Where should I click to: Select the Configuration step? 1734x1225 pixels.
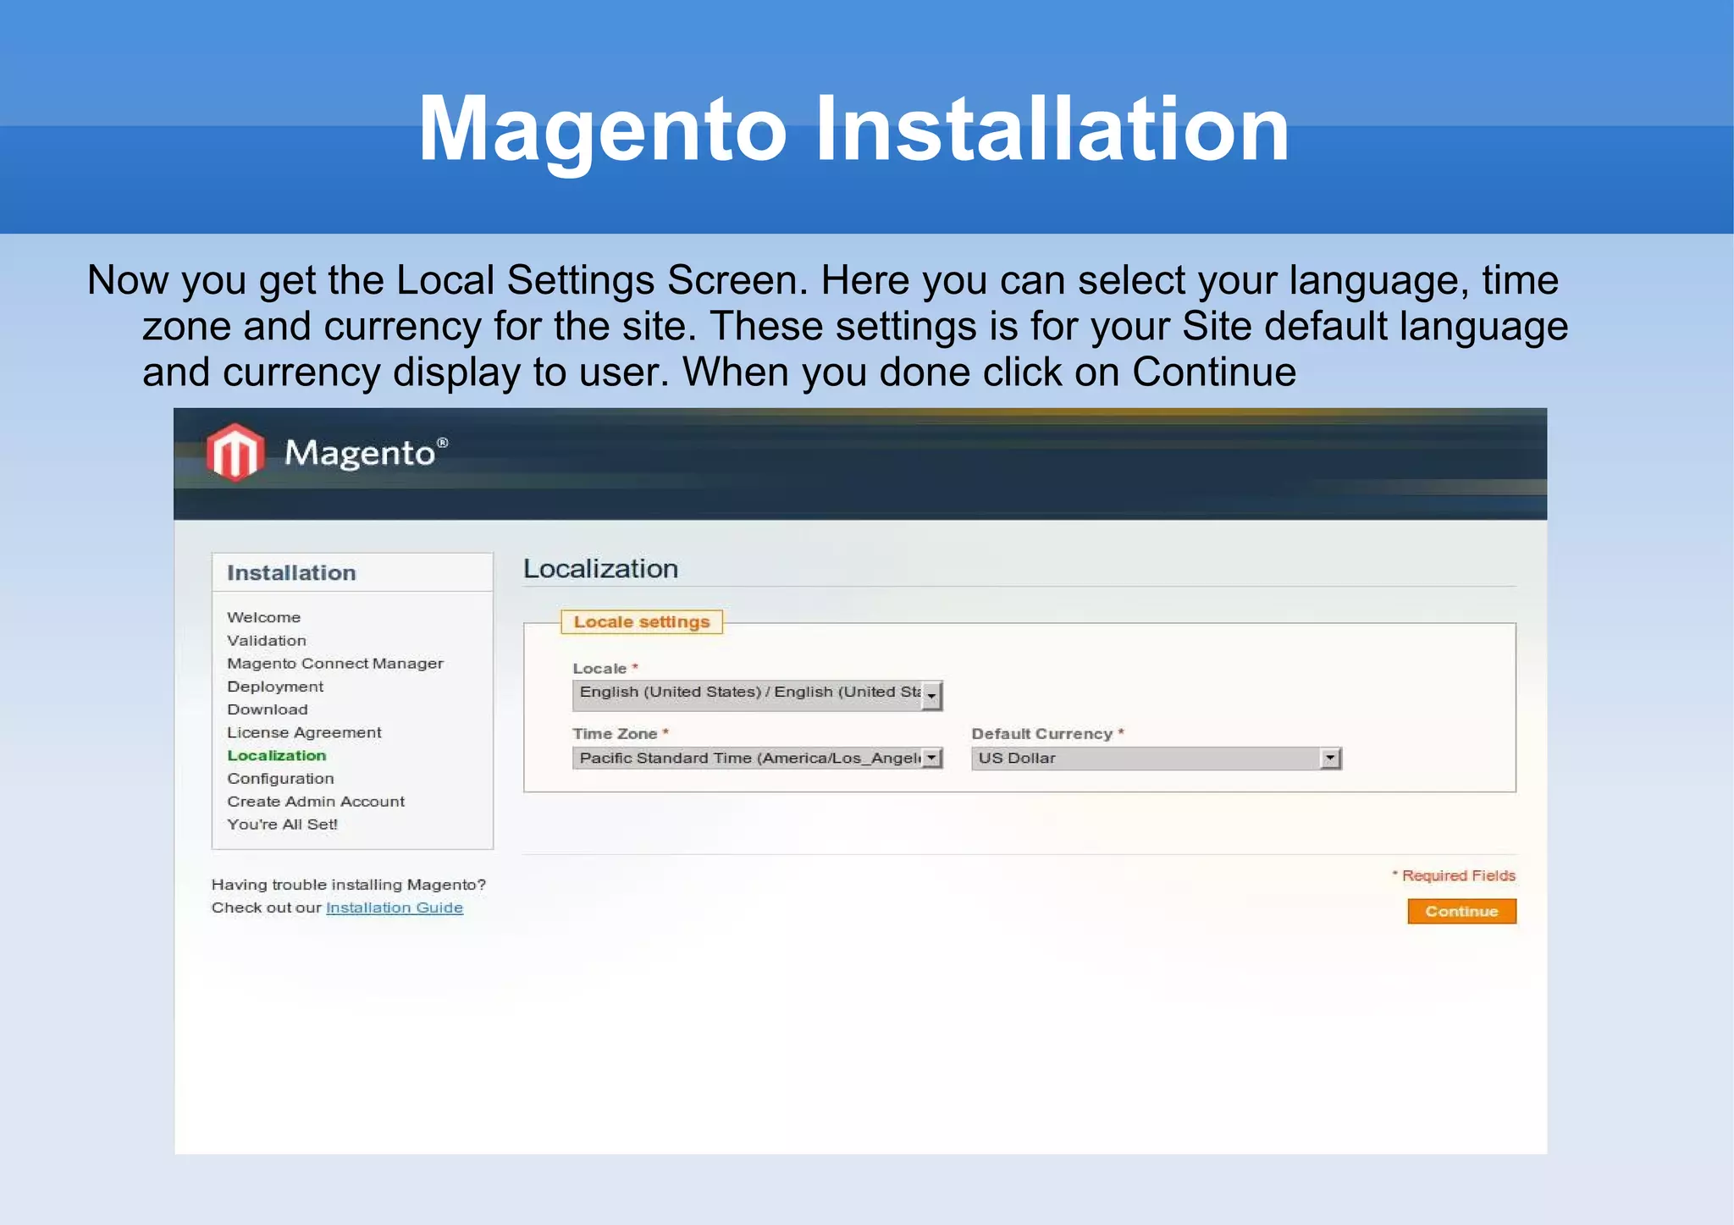click(280, 778)
